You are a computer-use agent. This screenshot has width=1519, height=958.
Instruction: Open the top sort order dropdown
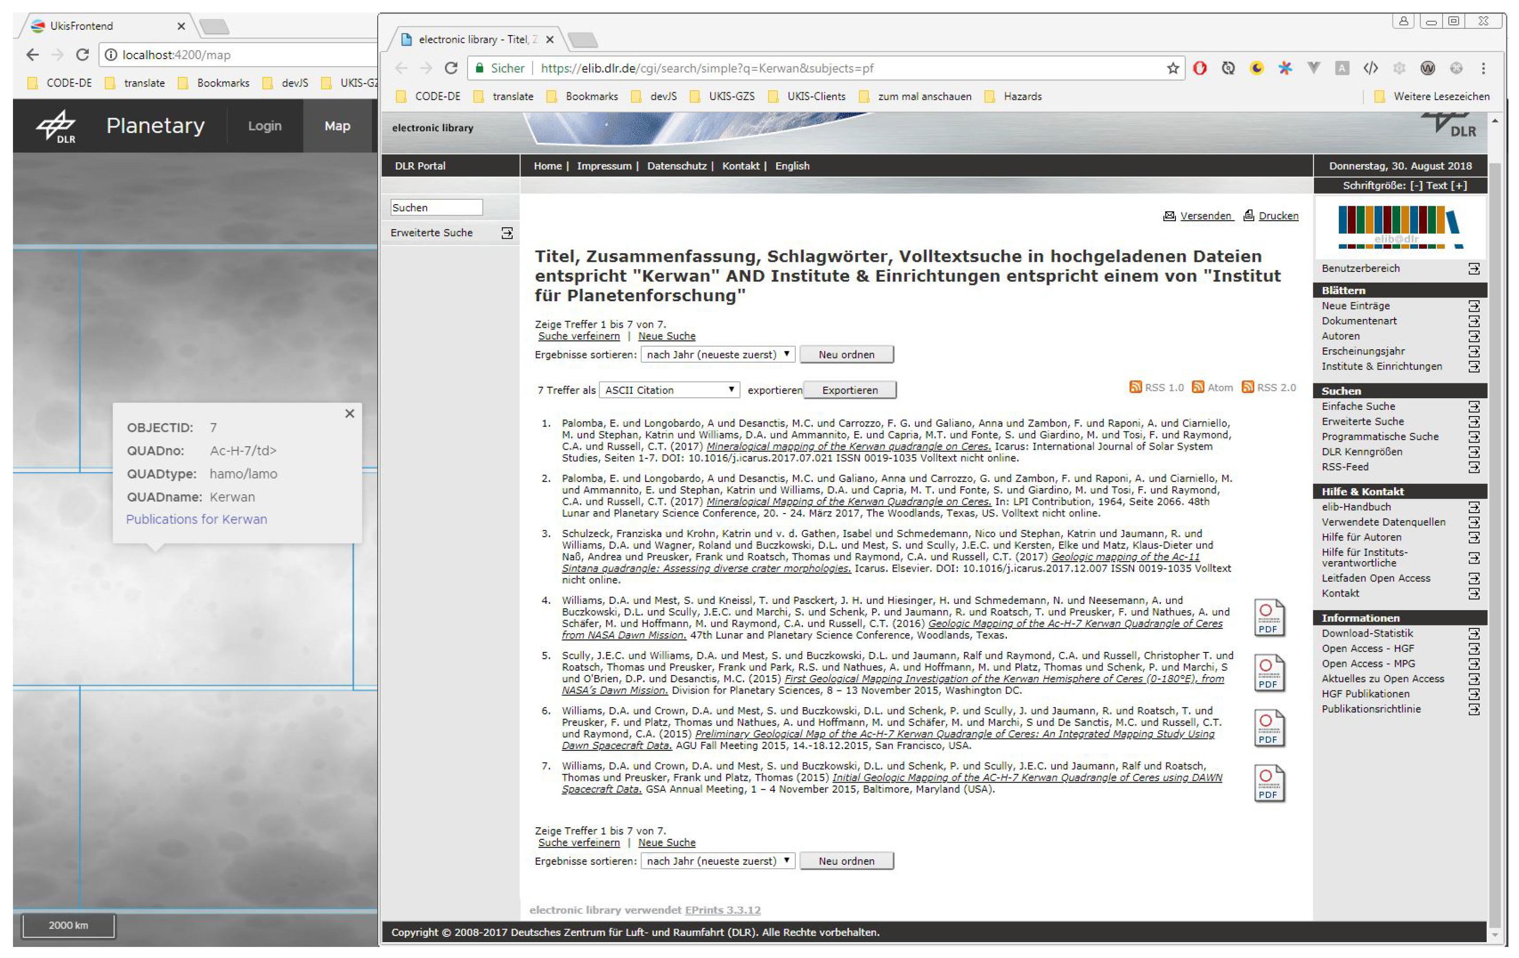717,355
